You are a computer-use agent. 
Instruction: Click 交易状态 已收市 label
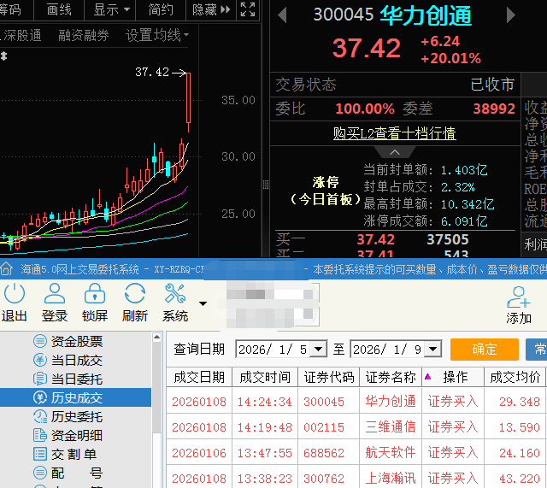(395, 85)
